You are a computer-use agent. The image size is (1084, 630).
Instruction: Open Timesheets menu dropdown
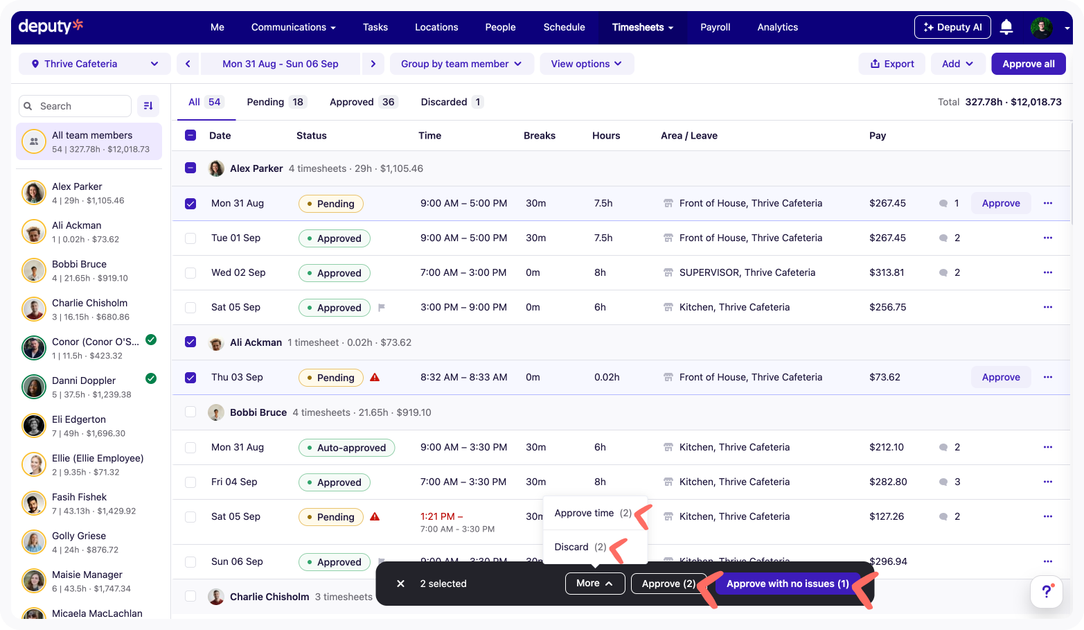click(x=642, y=27)
